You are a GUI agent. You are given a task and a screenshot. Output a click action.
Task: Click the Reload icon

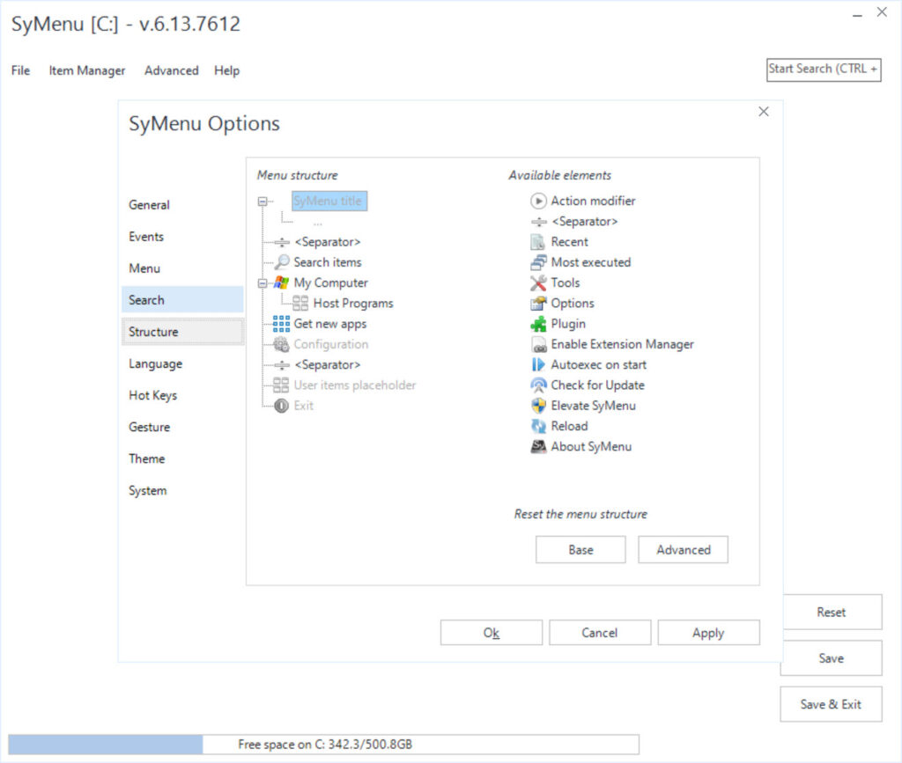point(538,426)
